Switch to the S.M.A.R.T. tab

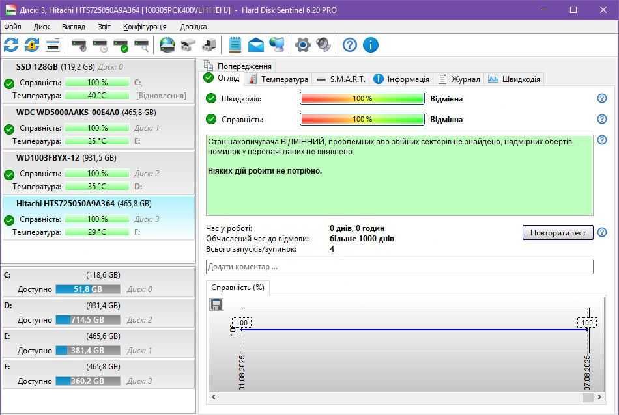click(340, 79)
